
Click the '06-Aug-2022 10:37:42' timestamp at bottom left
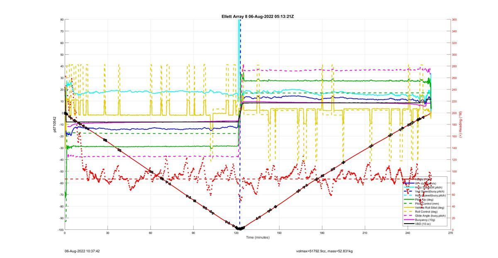82,251
